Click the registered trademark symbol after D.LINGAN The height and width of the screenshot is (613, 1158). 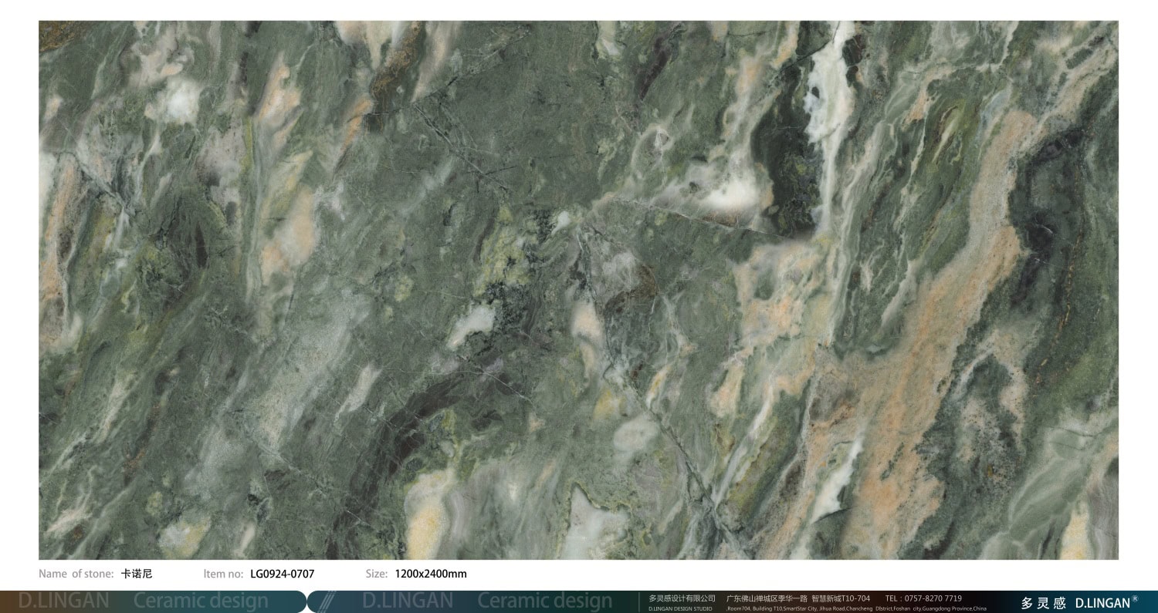(x=1134, y=598)
